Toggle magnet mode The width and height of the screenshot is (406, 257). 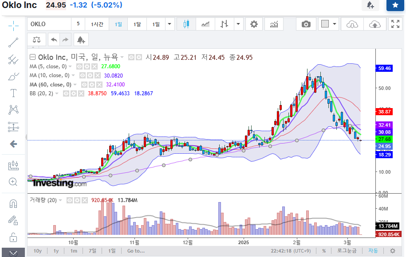(x=13, y=204)
